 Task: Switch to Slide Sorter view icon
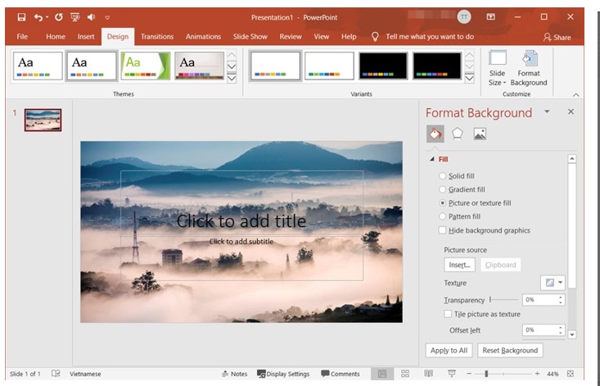(x=404, y=374)
